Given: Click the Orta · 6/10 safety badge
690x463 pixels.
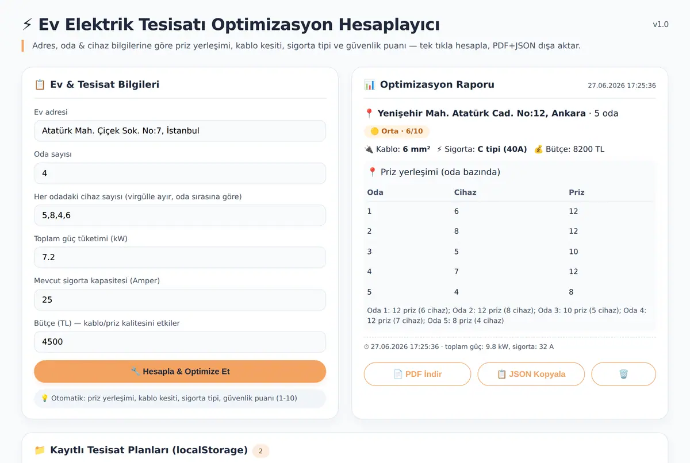Looking at the screenshot, I should point(397,131).
